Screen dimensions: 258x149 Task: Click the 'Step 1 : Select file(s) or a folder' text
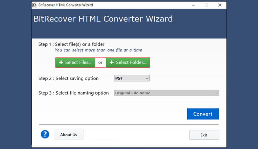point(71,44)
